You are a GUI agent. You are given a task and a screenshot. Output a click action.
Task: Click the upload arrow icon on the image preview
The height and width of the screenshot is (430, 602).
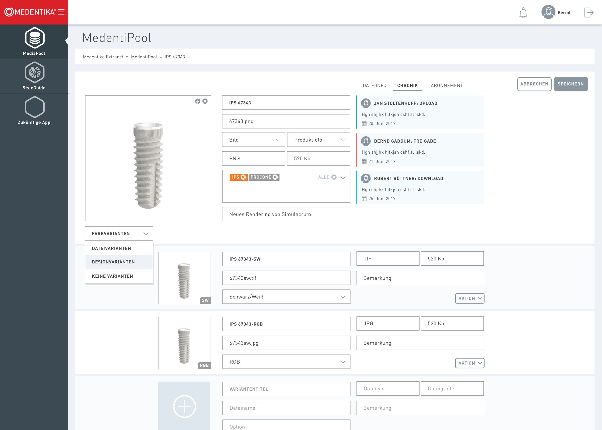tap(198, 101)
